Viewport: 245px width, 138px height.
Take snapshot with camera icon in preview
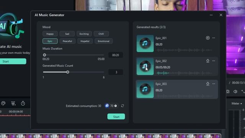pyautogui.click(x=228, y=92)
